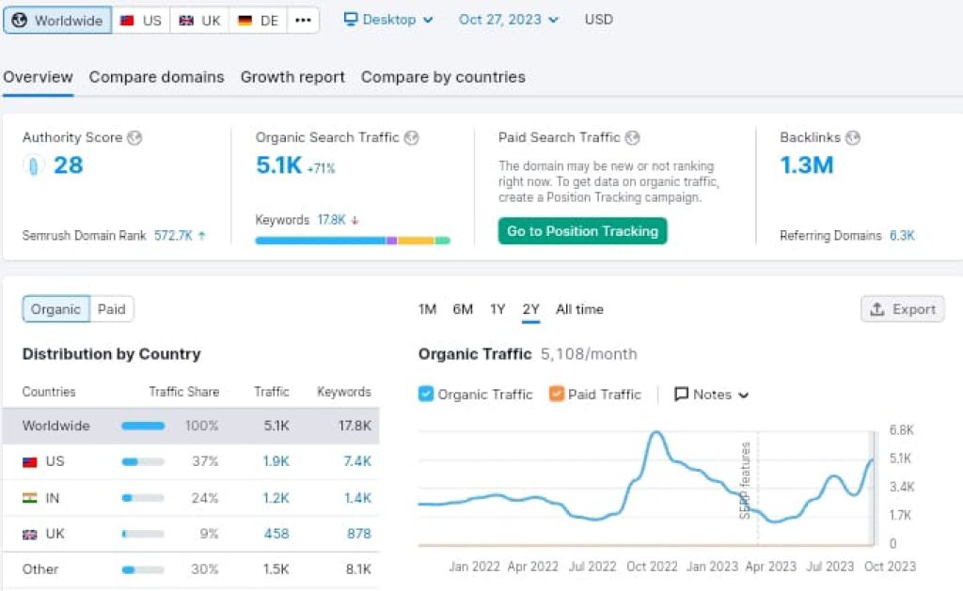Click the organic traffic line peak near Oct 2022
The width and height of the screenshot is (963, 591).
656,432
